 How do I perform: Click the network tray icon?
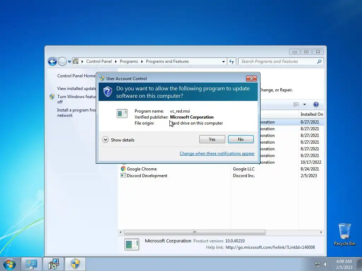point(318,264)
